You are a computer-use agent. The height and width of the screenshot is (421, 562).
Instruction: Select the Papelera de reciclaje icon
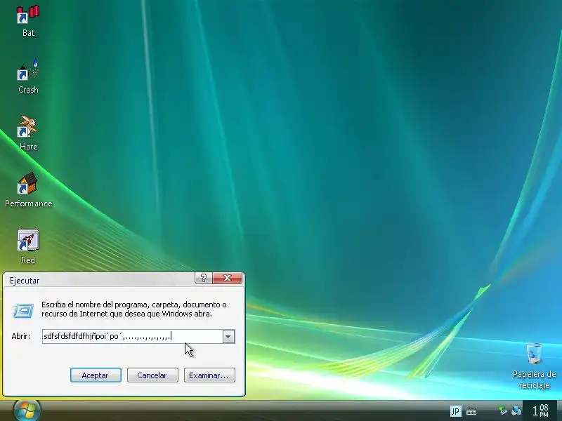534,354
